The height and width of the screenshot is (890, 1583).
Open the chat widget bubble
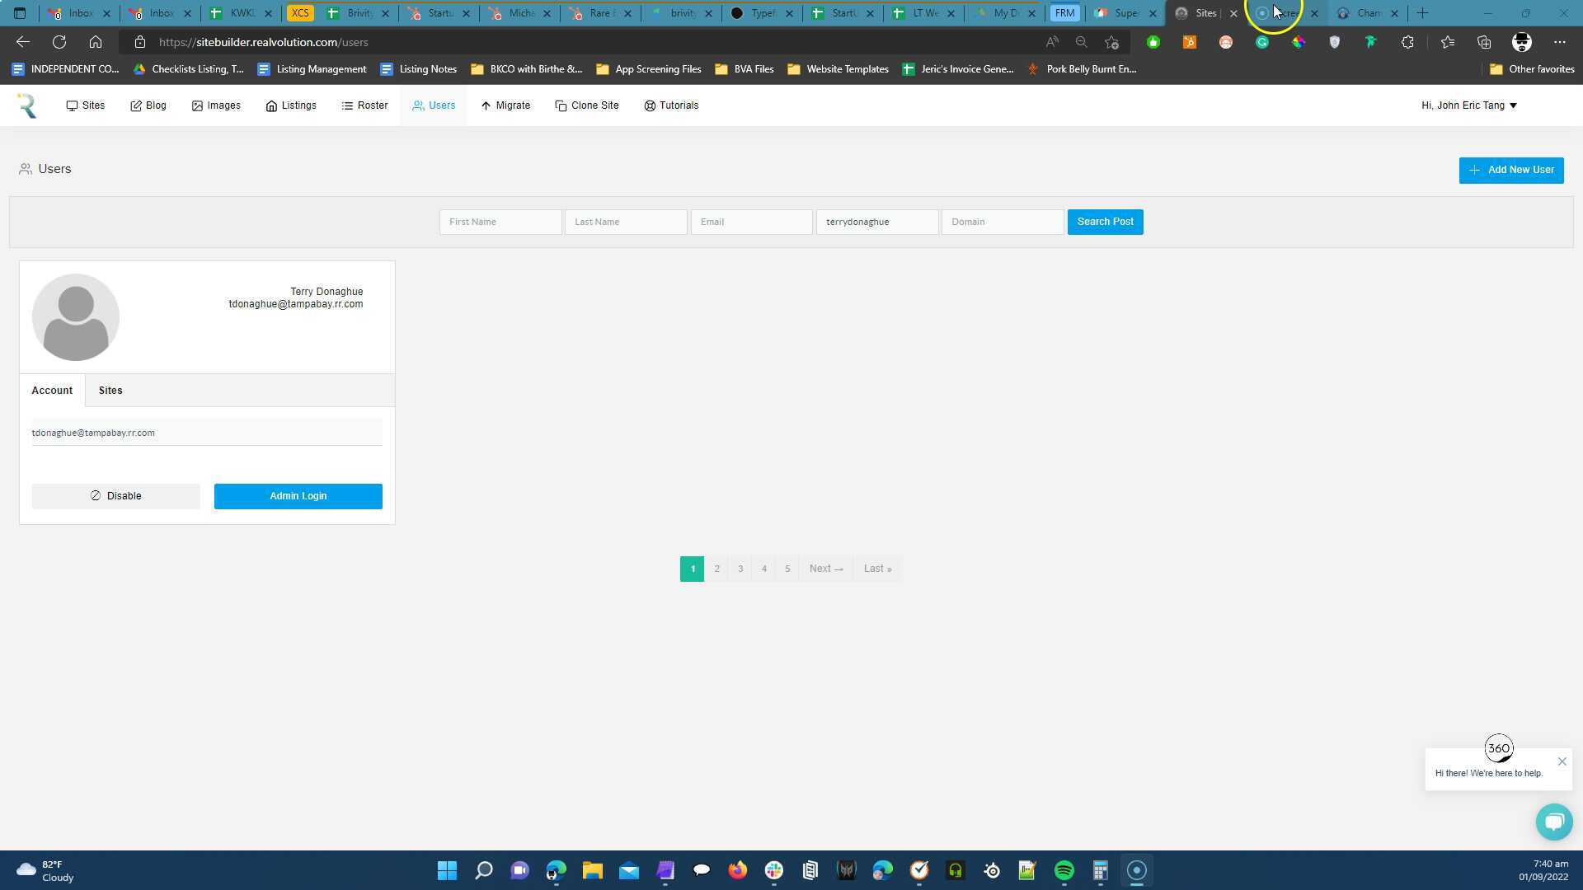coord(1554,822)
